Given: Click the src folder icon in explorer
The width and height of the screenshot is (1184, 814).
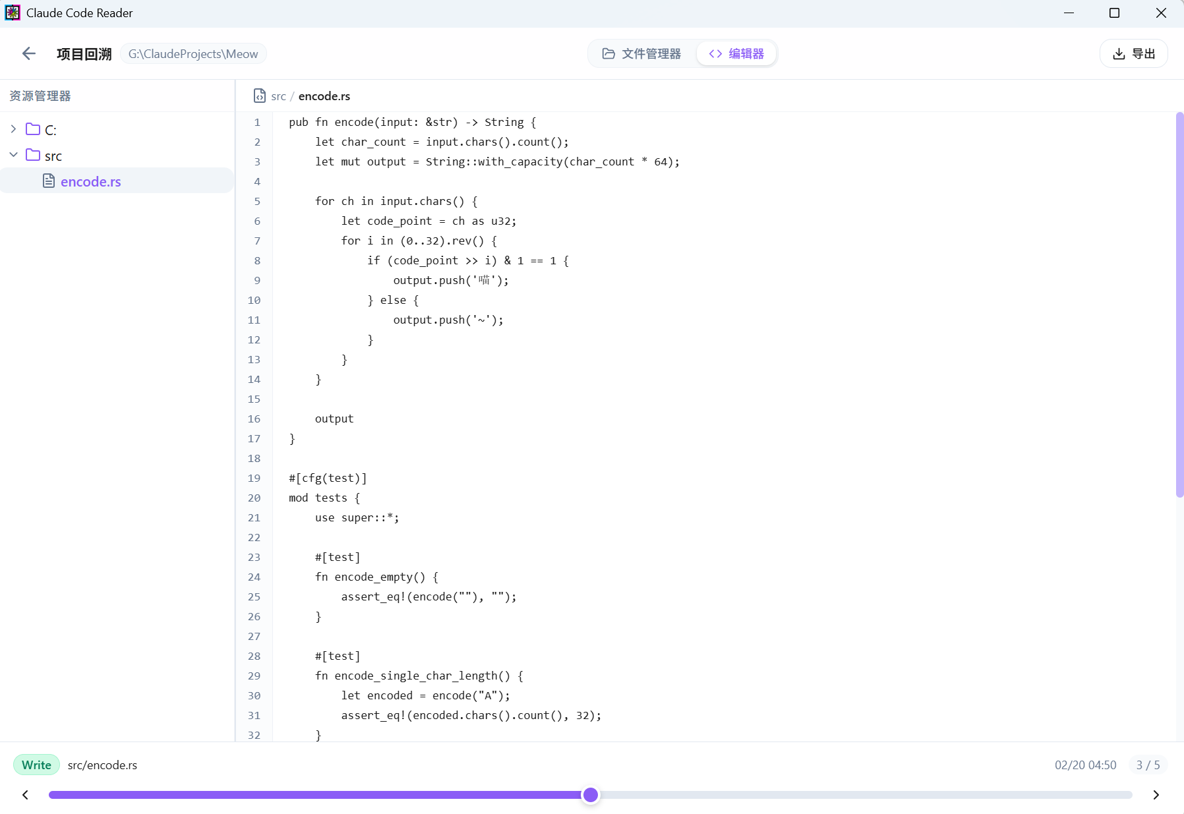Looking at the screenshot, I should click(x=33, y=155).
